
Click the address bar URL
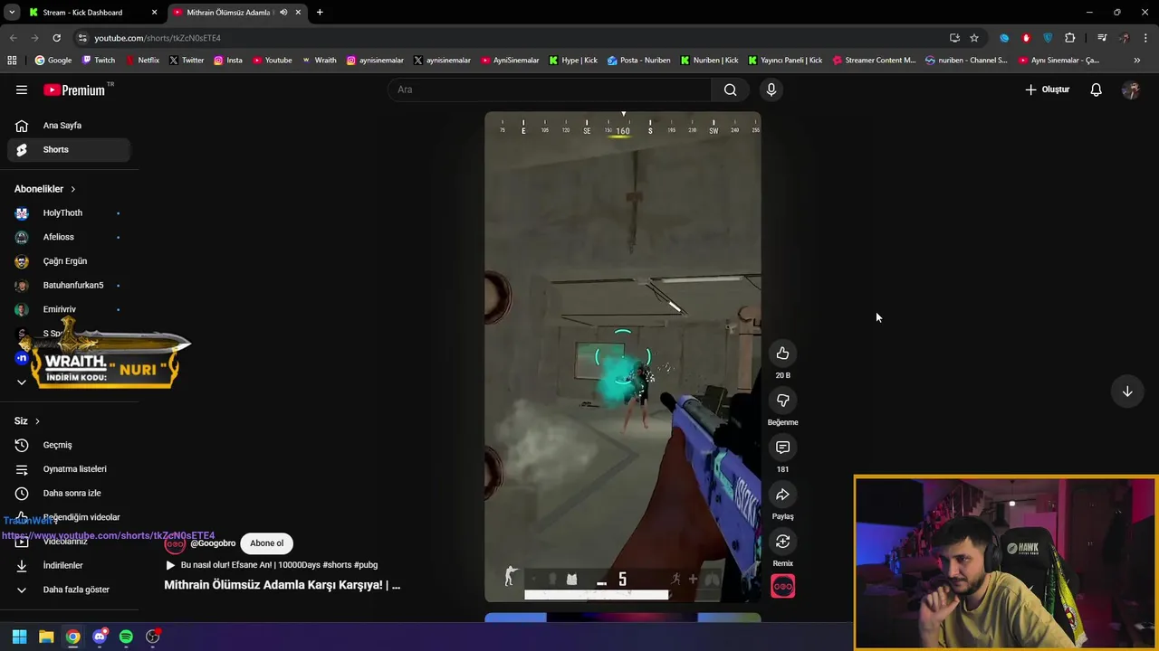[158, 38]
